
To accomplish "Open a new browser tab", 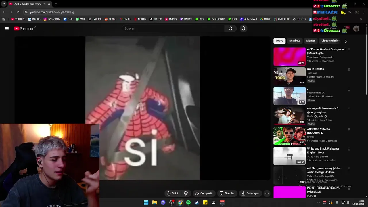I will [x=56, y=4].
